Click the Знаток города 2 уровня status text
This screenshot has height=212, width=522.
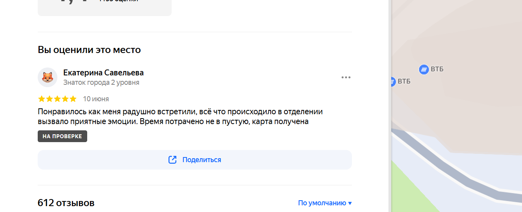click(101, 82)
